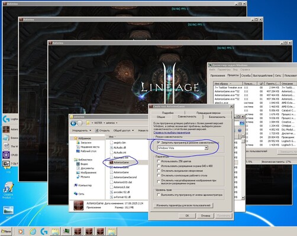Select Компьютер in navigation pane
This screenshot has height=236, width=297.
click(85, 185)
